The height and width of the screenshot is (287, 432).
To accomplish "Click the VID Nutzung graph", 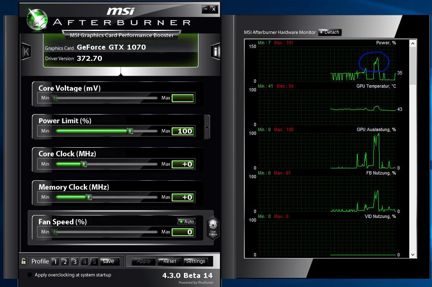I will pyautogui.click(x=327, y=237).
